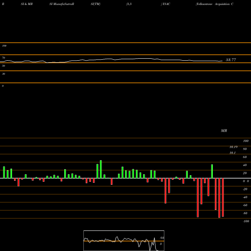Click the tallest green bar in MR chart

[101, 169]
